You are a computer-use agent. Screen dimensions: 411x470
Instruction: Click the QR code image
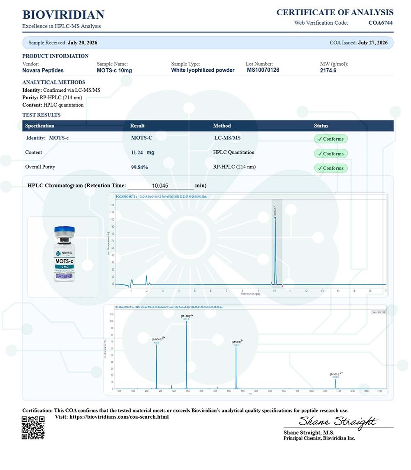tap(33, 428)
